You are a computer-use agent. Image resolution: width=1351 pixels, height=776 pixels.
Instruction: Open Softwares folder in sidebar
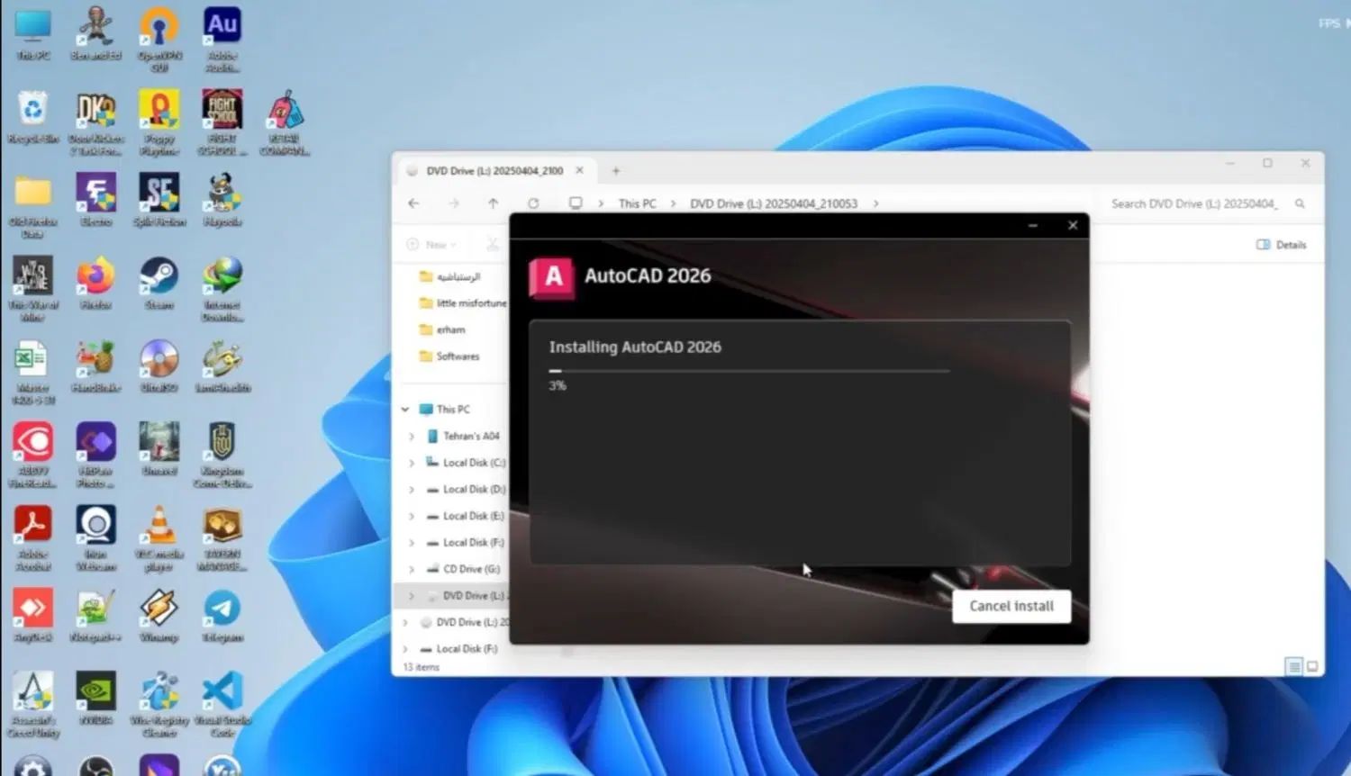tap(449, 356)
